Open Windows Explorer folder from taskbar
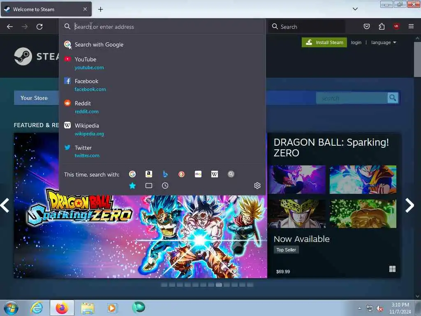 [88, 308]
